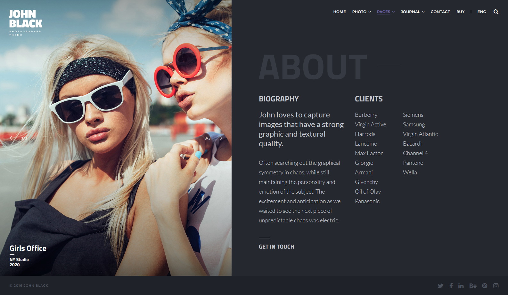Go to previous slide with left arrow
The width and height of the screenshot is (508, 295).
pyautogui.click(x=14, y=138)
